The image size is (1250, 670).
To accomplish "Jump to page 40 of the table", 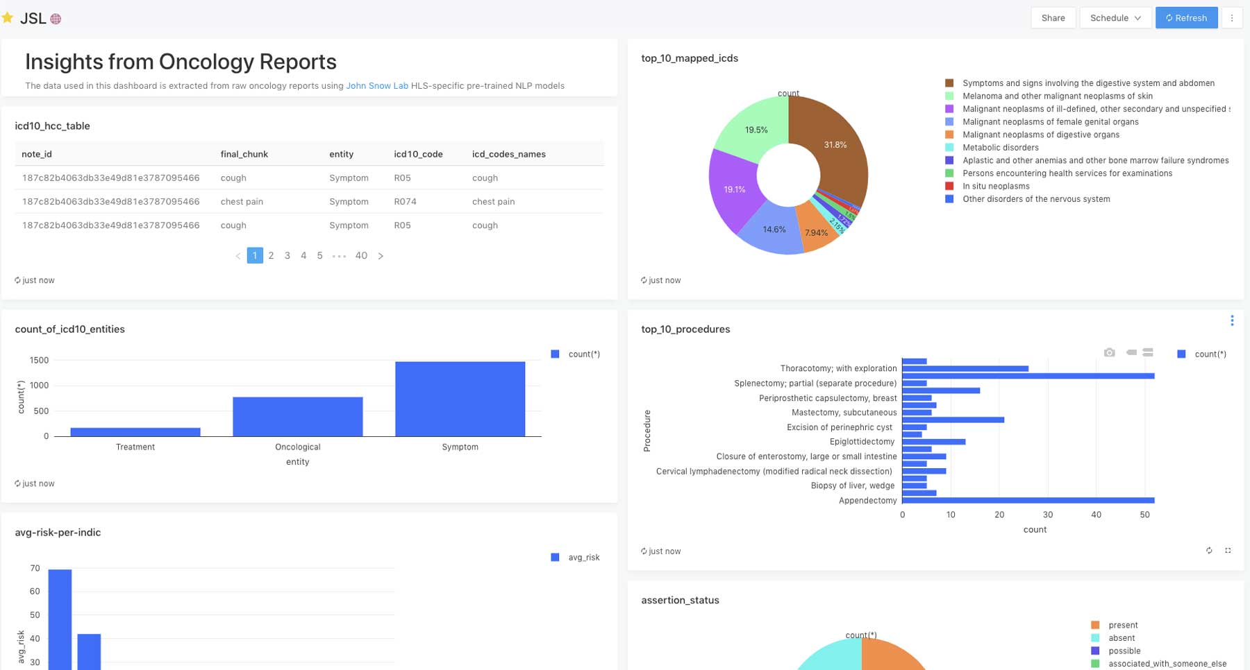I will point(361,256).
